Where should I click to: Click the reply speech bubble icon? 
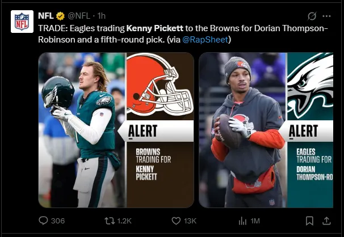[x=43, y=221]
